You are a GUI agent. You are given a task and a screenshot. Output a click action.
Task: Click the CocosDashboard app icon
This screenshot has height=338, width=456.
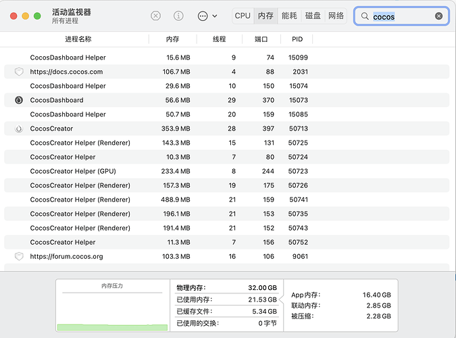point(19,100)
